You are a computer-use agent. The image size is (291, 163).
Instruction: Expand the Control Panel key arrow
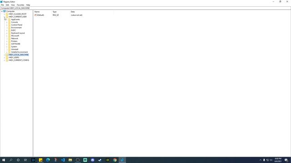7,25
